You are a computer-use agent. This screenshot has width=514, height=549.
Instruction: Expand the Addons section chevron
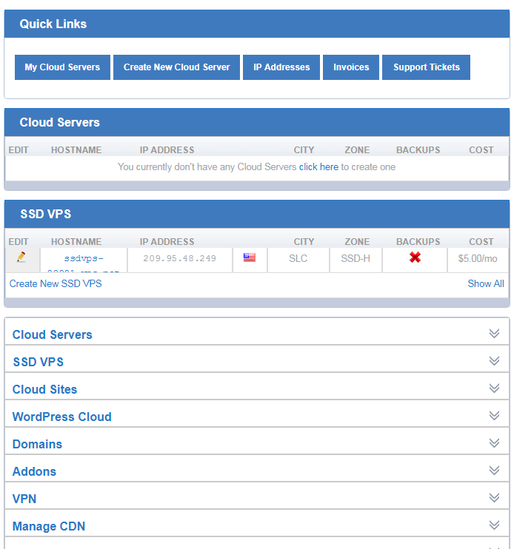tap(495, 471)
